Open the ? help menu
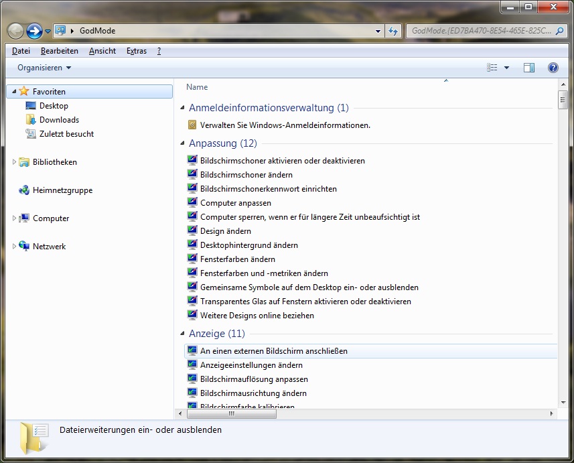This screenshot has height=463, width=574. point(159,51)
